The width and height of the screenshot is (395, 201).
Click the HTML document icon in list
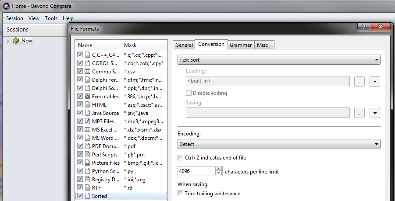click(88, 105)
